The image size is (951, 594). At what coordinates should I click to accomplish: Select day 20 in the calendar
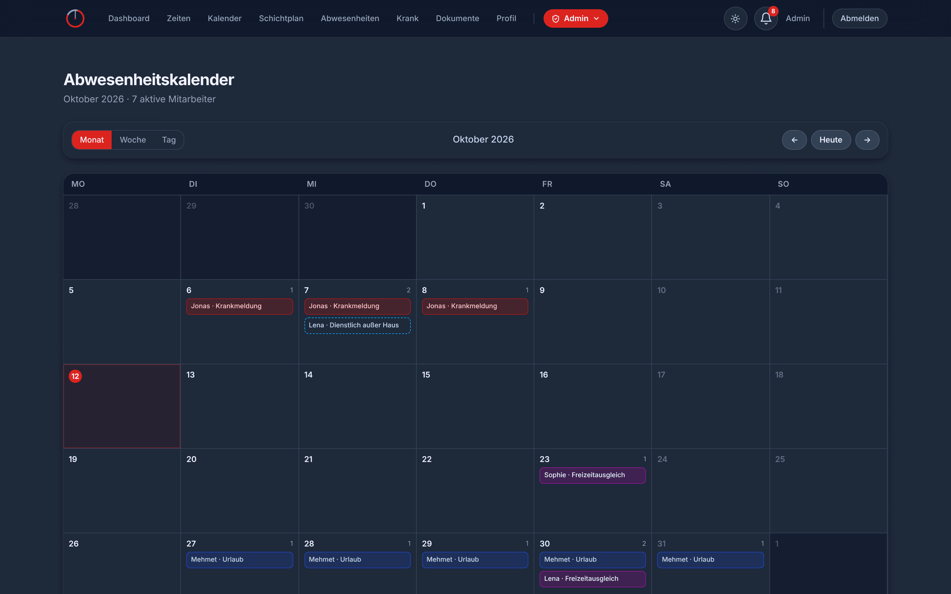point(239,491)
